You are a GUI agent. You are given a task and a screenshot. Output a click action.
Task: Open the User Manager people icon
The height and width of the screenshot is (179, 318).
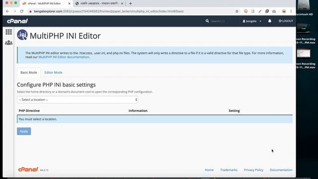[x=9, y=42]
